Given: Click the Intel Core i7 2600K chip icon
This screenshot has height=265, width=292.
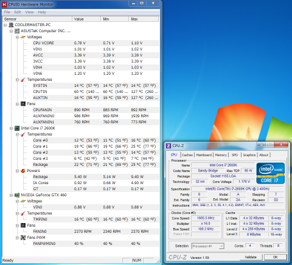Looking at the screenshot, I should 17,128.
